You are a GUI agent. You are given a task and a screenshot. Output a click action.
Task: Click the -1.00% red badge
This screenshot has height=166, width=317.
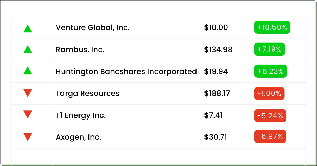269,93
